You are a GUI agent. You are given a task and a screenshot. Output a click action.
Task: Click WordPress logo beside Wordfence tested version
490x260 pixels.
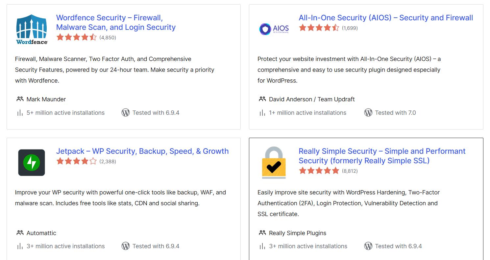pyautogui.click(x=126, y=113)
